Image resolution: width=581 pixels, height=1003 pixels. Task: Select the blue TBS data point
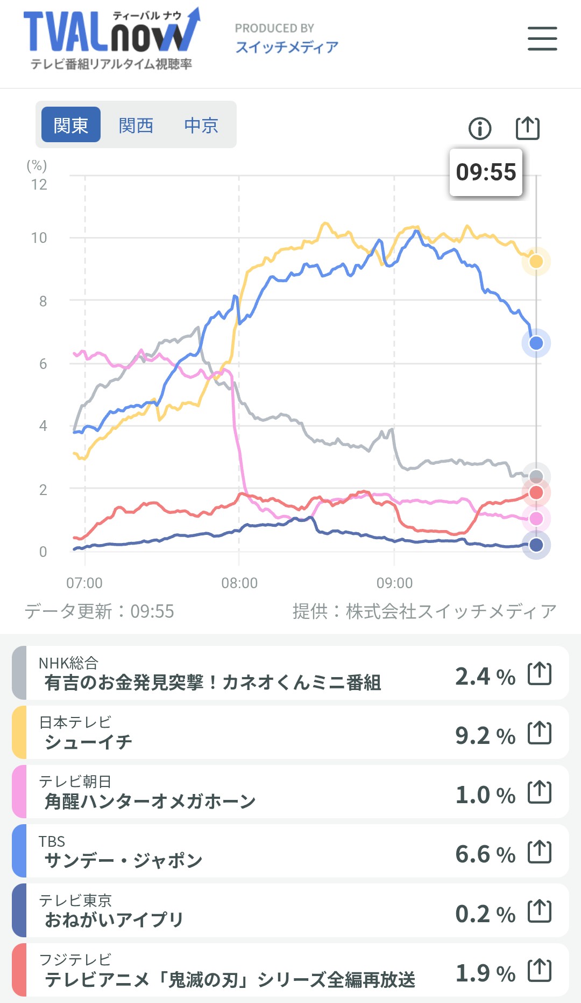[536, 343]
